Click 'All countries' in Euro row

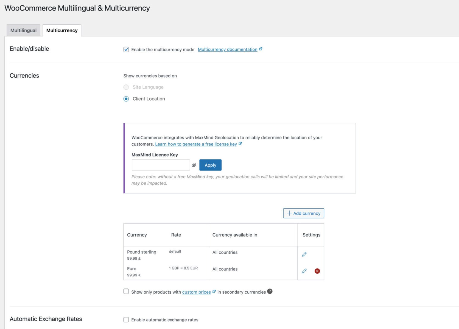point(225,269)
